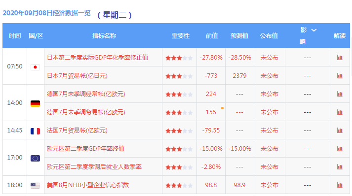Open chart icon for Japan July trade balance

[340, 76]
